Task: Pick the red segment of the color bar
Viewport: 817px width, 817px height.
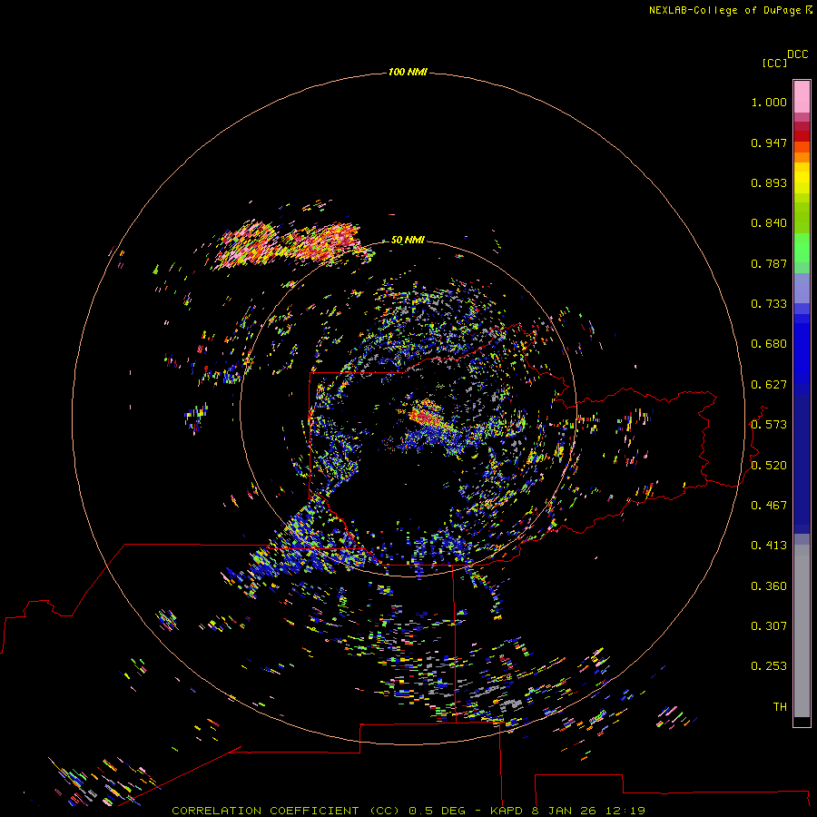Action: click(x=802, y=136)
